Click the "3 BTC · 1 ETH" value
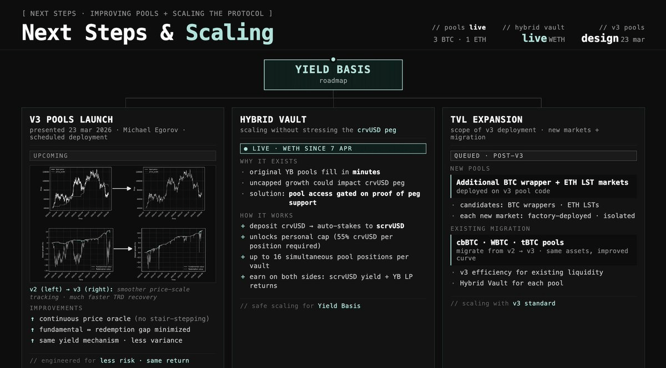 460,39
